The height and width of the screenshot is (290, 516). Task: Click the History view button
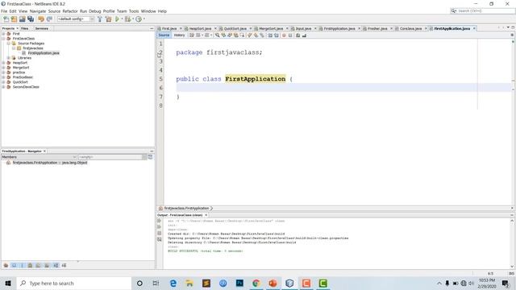coord(179,35)
